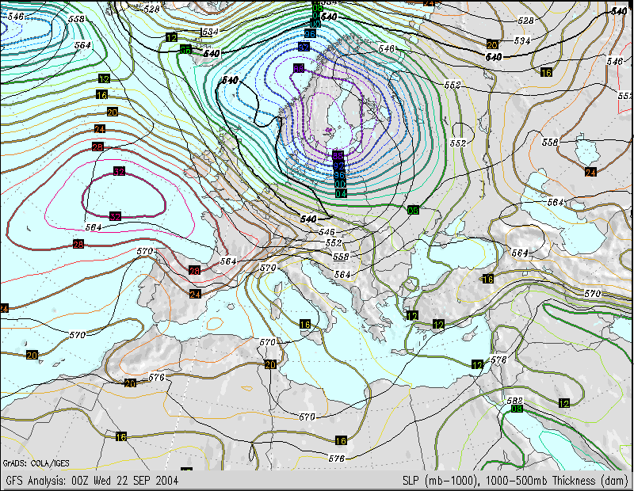The height and width of the screenshot is (491, 634).
Task: Click the 570 thickness label over Libya
Action: [308, 416]
